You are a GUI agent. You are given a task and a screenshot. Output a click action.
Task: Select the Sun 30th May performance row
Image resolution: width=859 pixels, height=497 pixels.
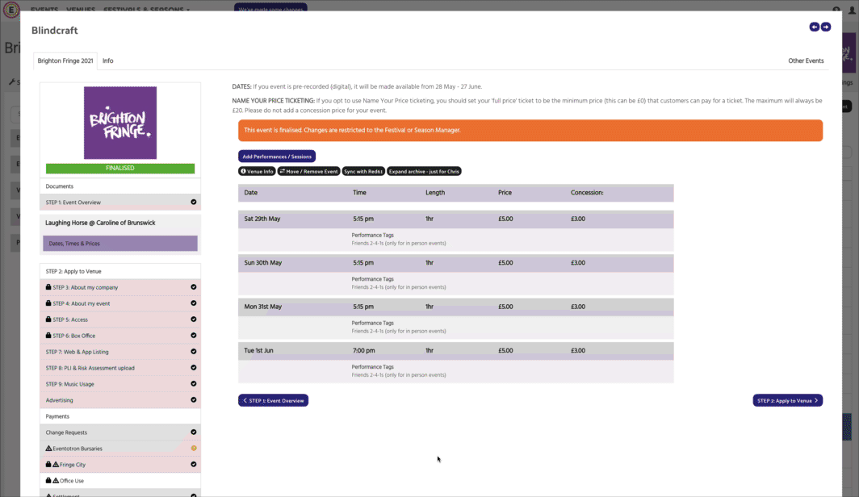456,263
